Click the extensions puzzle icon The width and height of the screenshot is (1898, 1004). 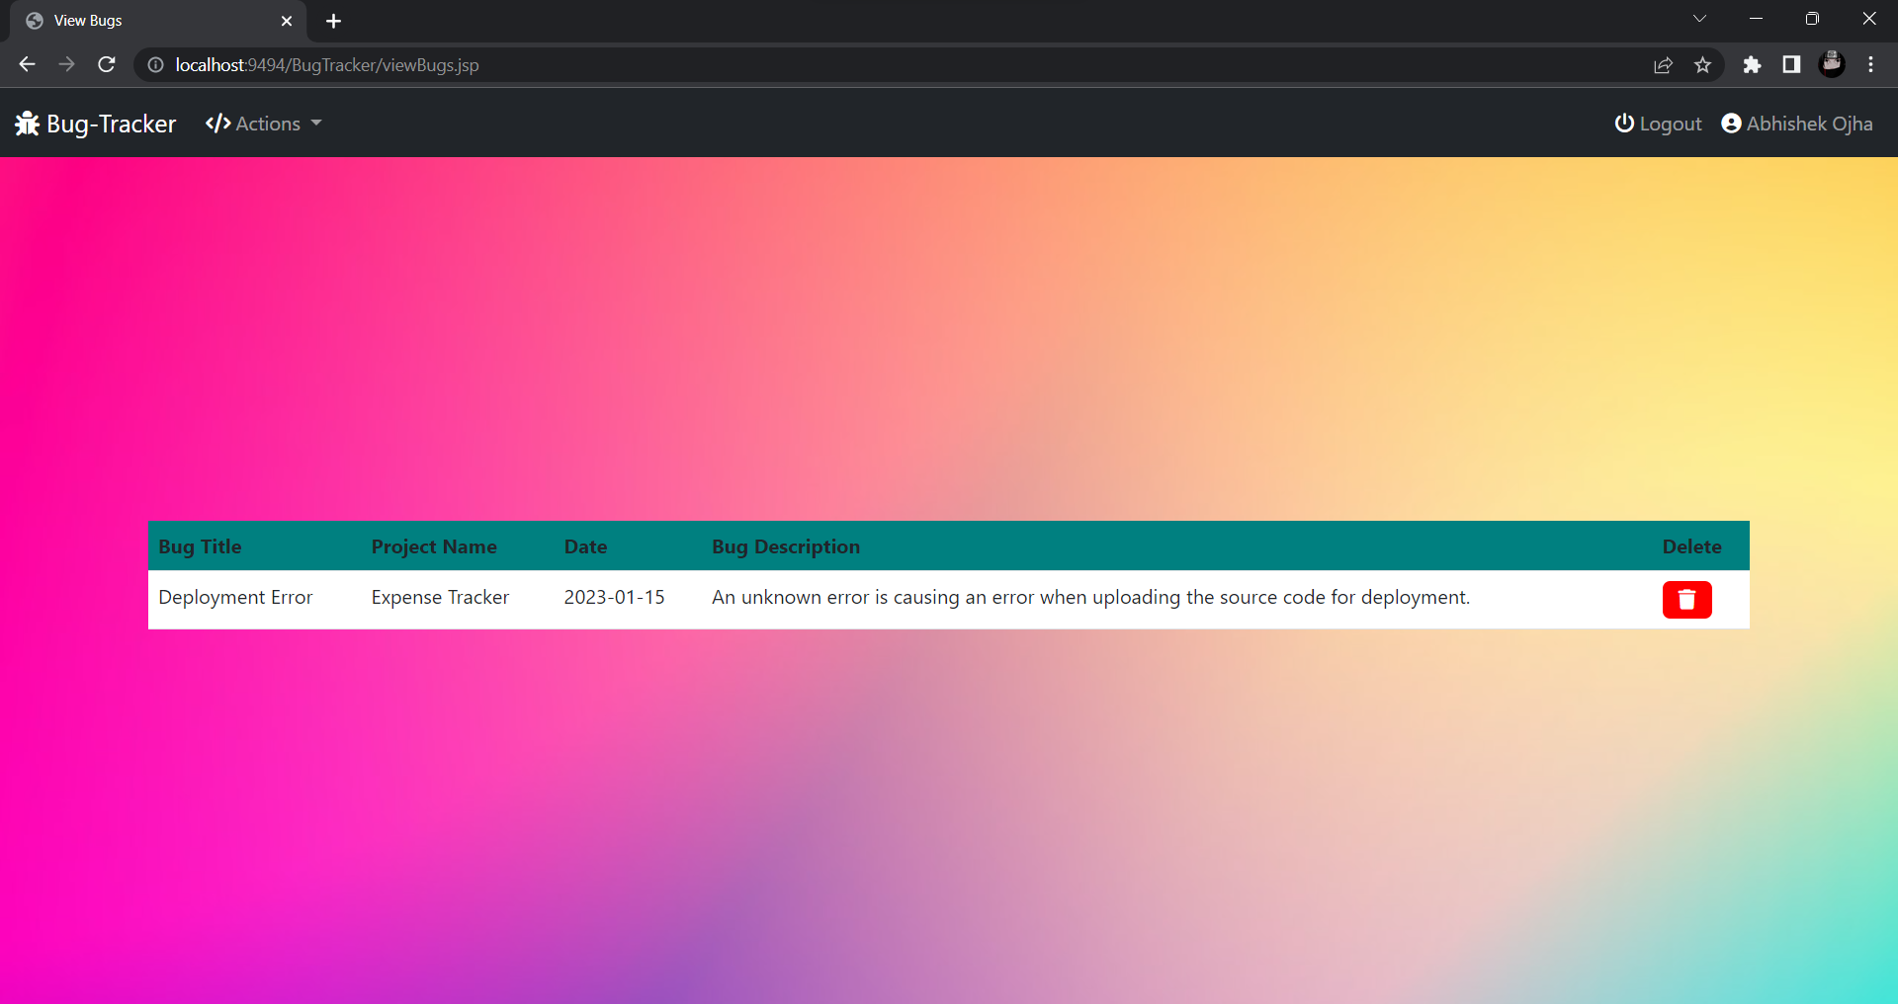(x=1752, y=65)
